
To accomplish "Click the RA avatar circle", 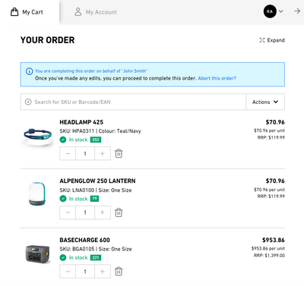I will (x=270, y=11).
